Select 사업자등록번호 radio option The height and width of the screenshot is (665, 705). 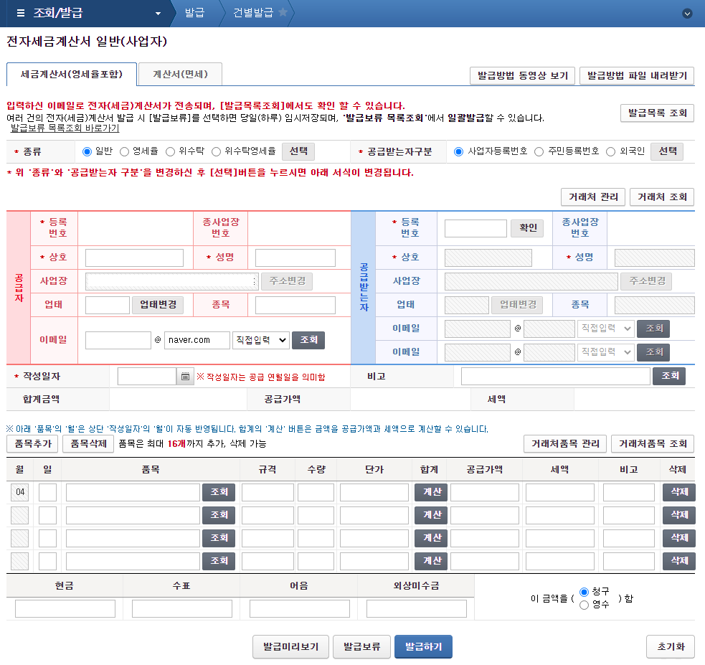point(458,152)
